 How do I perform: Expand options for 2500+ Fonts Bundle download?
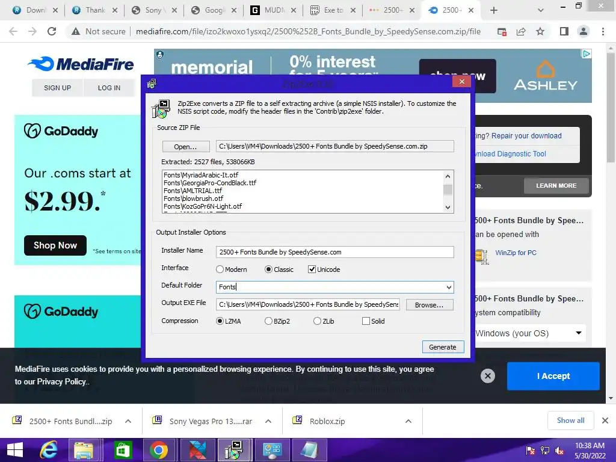(128, 421)
